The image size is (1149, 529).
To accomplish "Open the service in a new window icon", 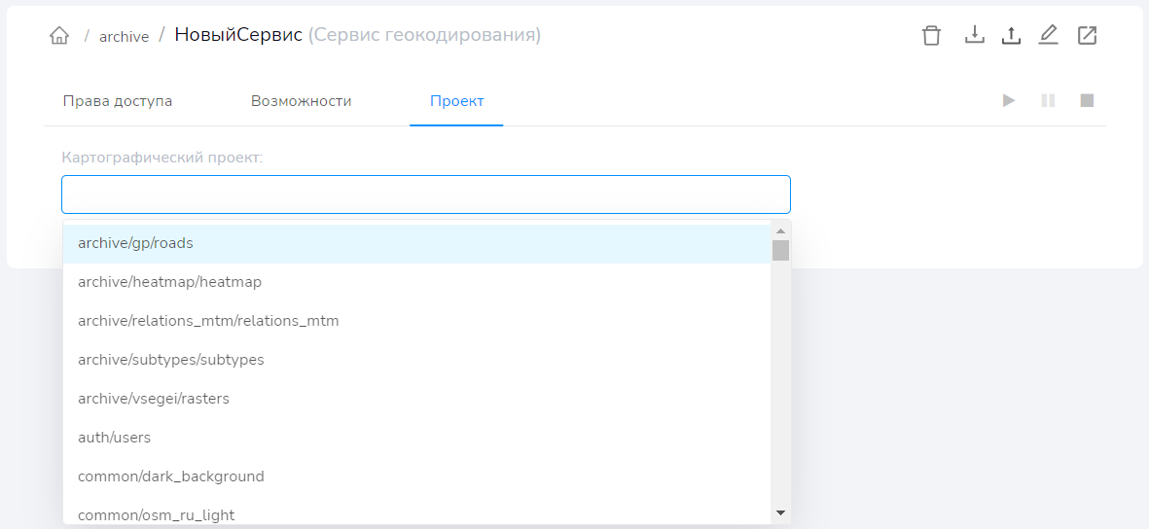I will 1087,35.
